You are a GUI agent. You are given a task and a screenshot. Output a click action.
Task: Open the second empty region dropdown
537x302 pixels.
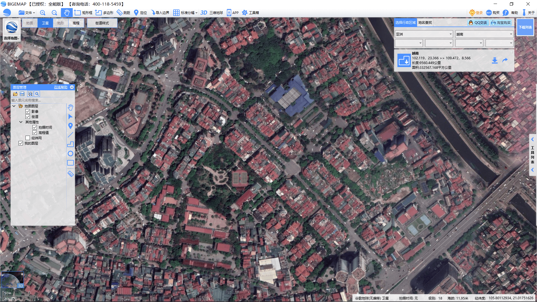point(439,43)
